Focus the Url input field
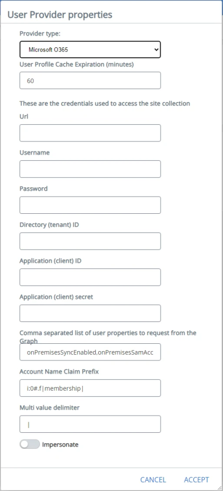 (90, 133)
